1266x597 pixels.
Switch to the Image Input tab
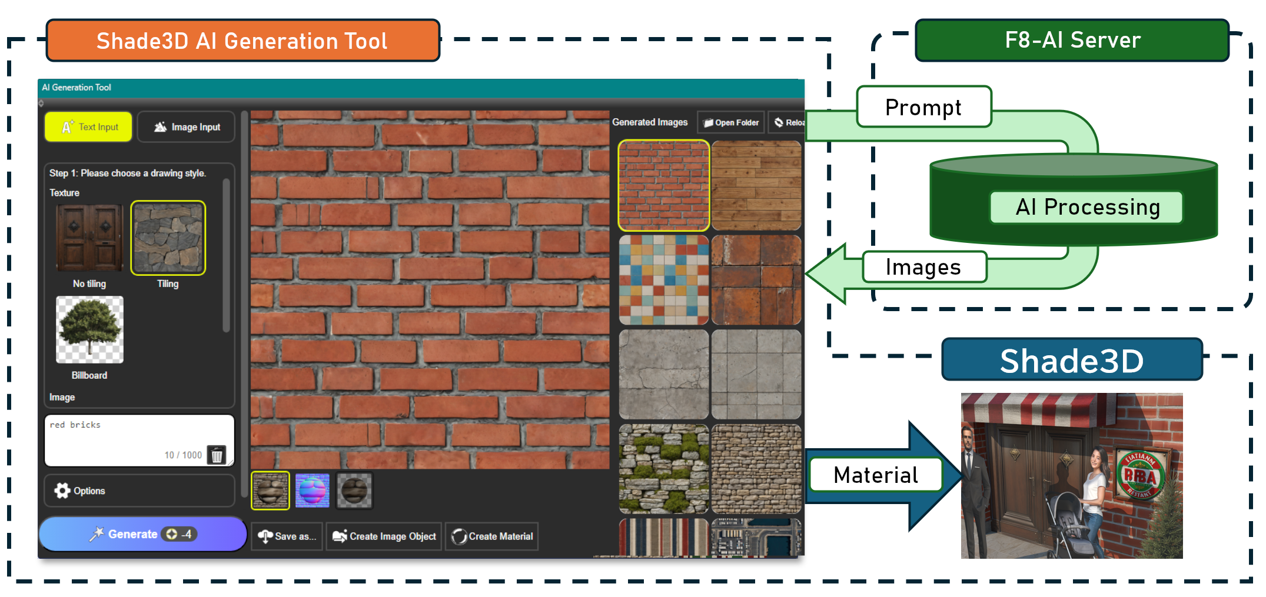(x=187, y=127)
